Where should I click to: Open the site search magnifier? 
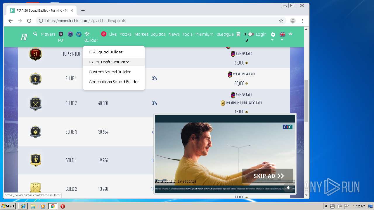35,34
